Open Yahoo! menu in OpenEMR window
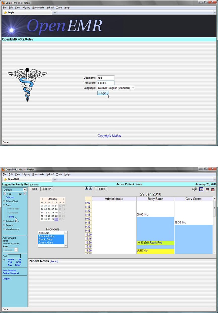Screen dimensions: 218x313 point(50,174)
